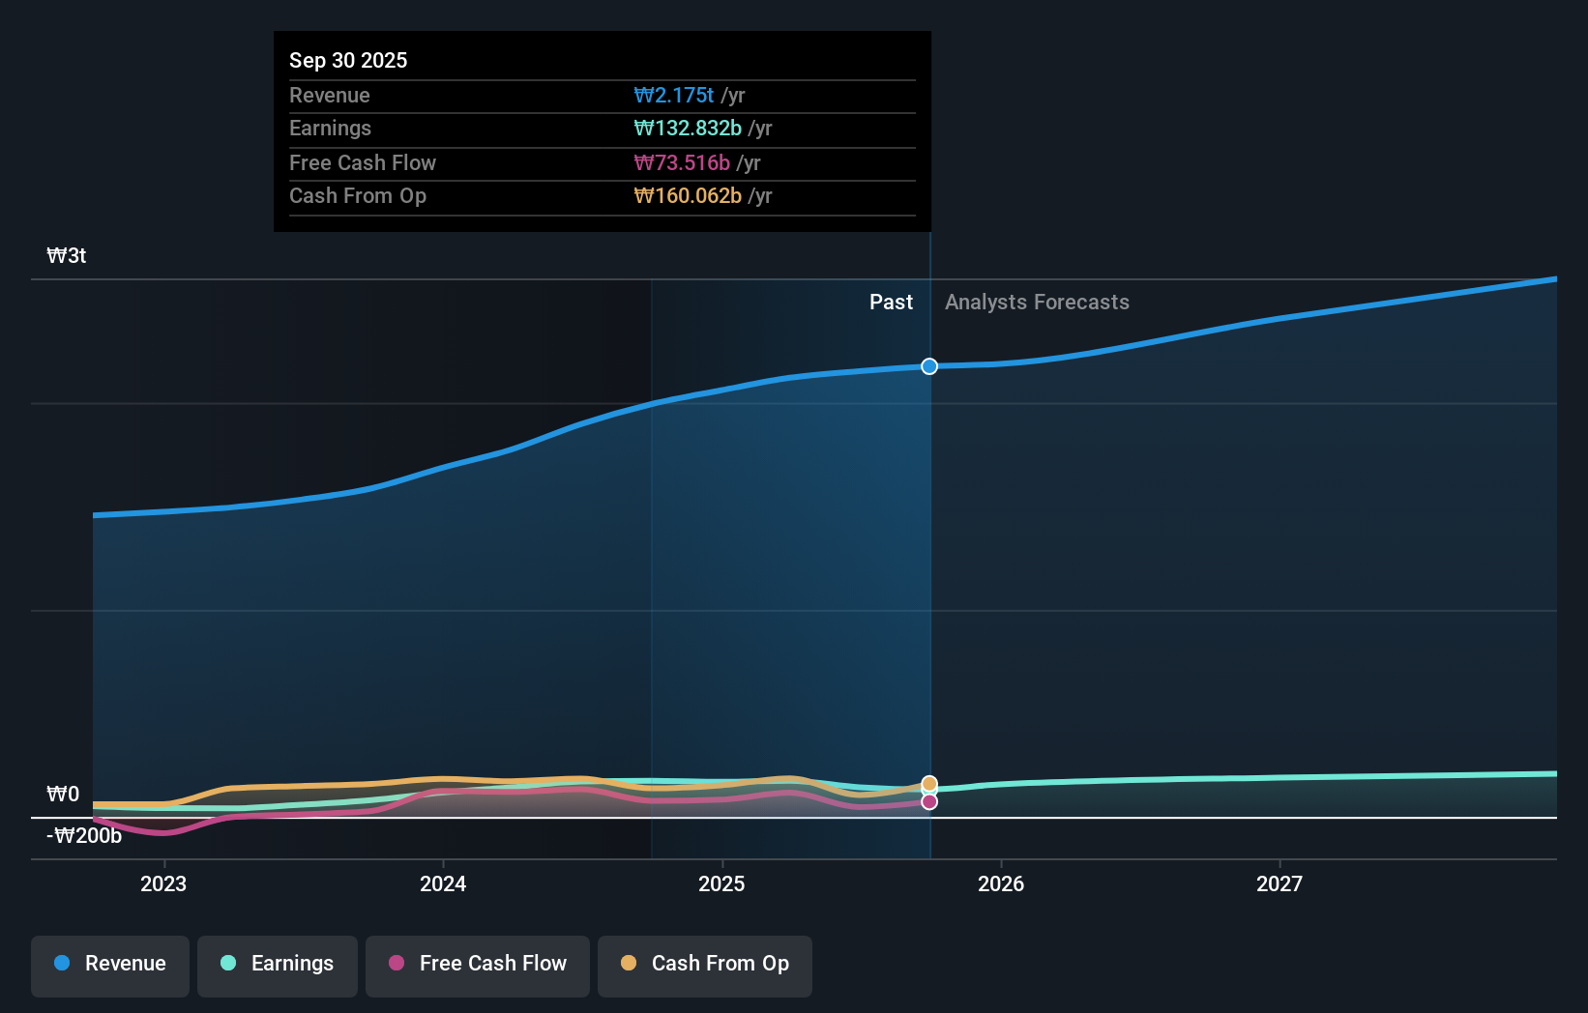The height and width of the screenshot is (1013, 1588).
Task: Switch to the Past section label
Action: click(891, 302)
